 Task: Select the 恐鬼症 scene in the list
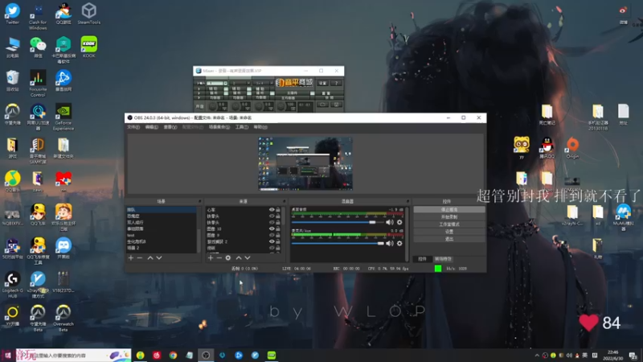[162, 216]
